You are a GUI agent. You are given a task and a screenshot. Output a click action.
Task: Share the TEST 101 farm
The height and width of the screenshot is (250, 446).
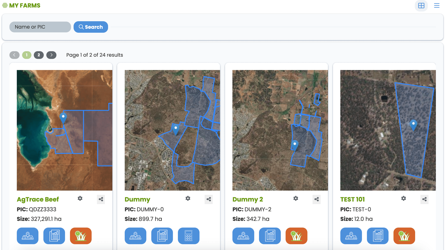click(424, 199)
